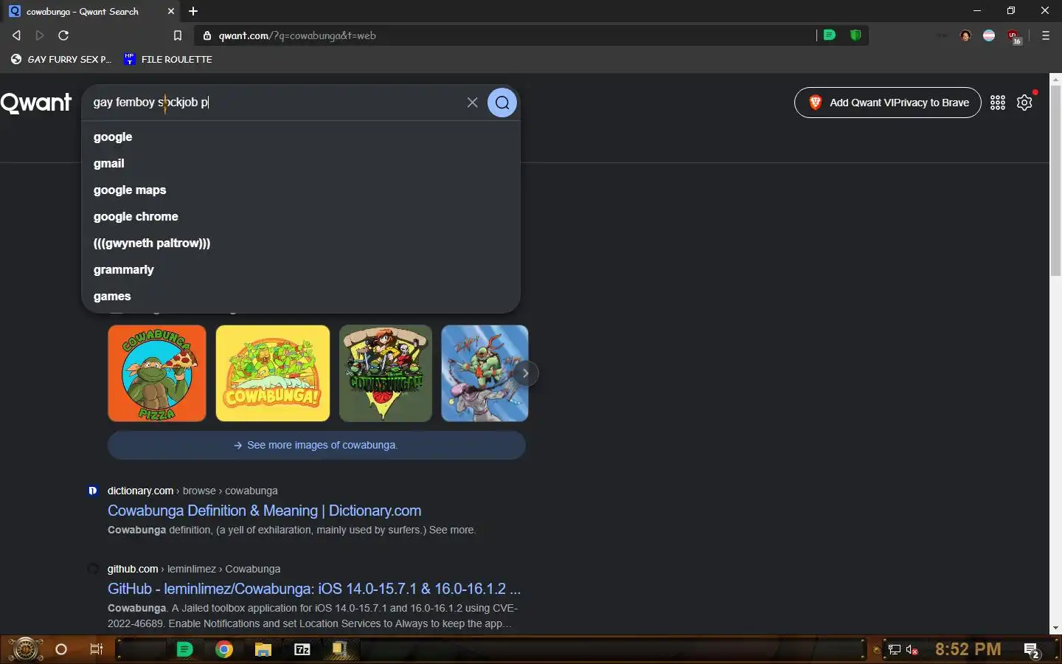
Task: Click the dictionary.com result breadcrumb
Action: pyautogui.click(x=192, y=491)
